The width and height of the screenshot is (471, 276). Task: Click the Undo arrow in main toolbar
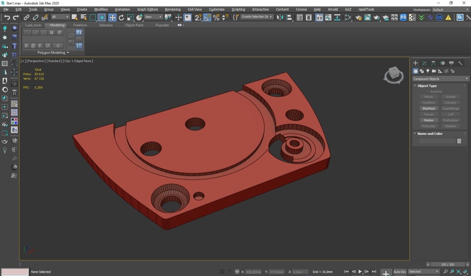tap(7, 17)
